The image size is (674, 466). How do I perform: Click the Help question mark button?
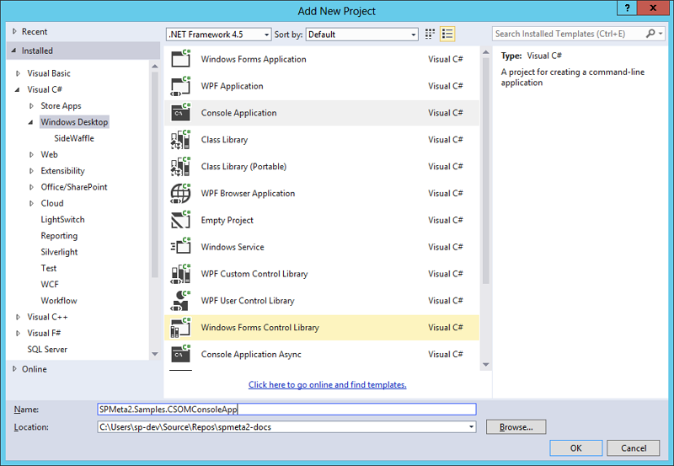point(627,8)
